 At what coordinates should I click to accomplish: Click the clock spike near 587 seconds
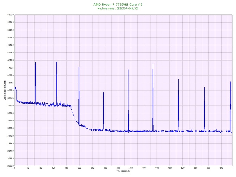[204, 109]
